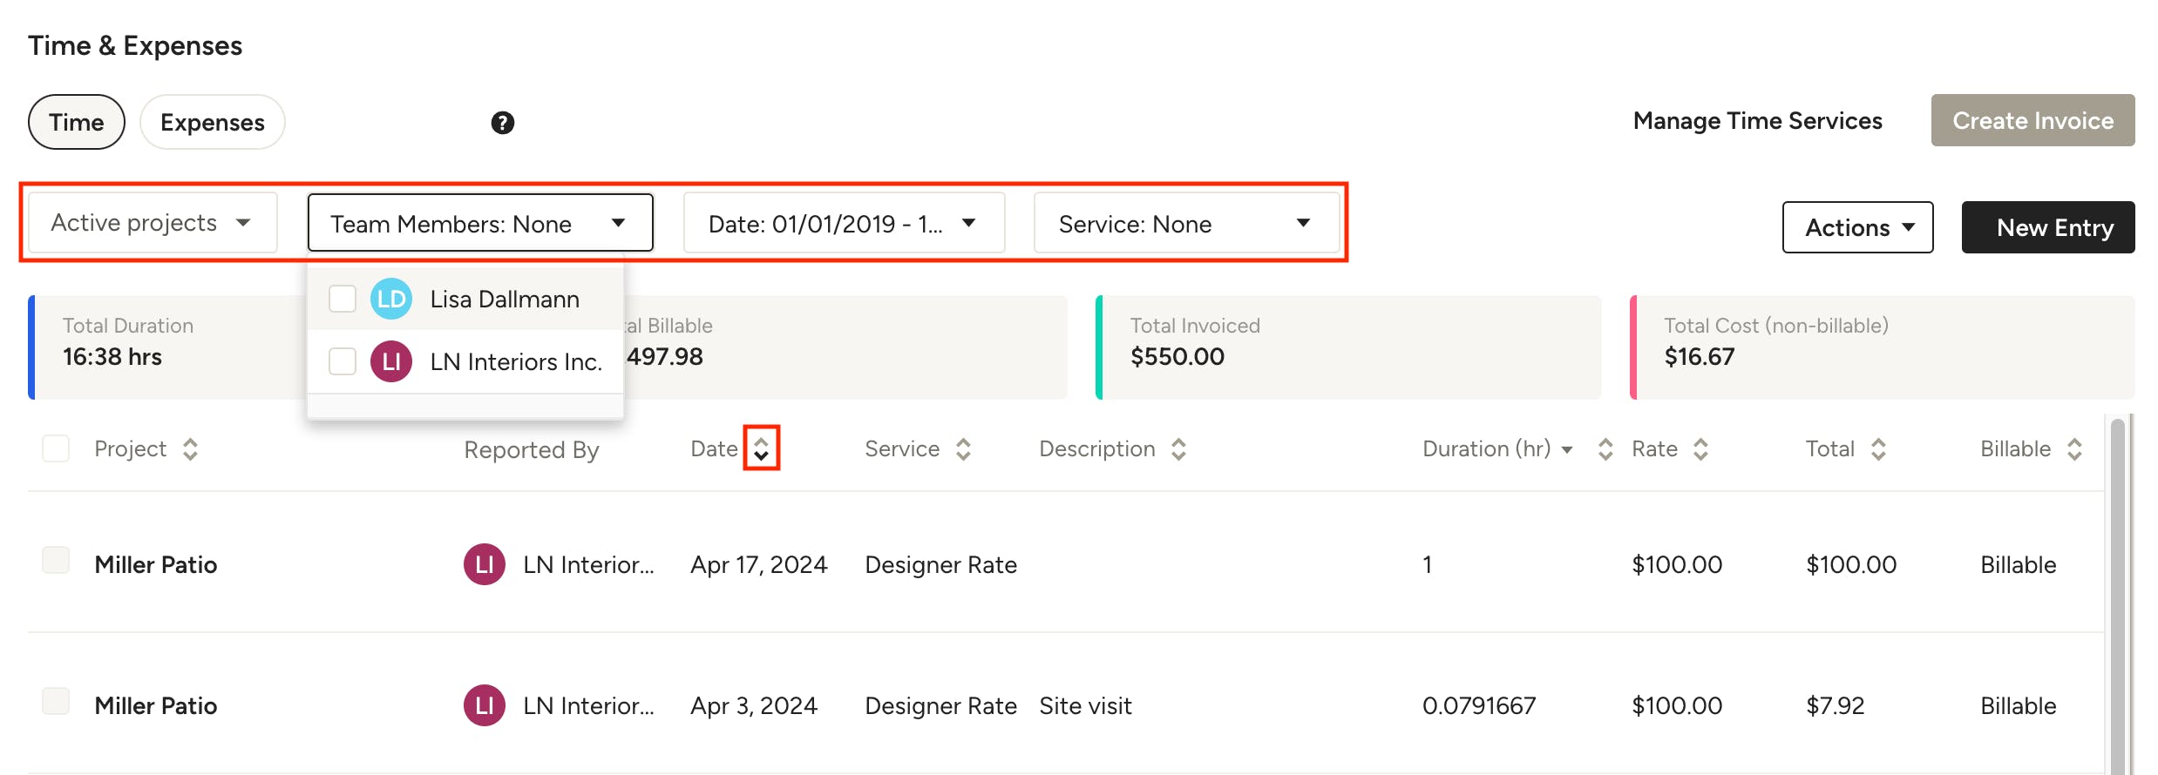Click Billable in the Apr 3 row
The width and height of the screenshot is (2158, 775).
pos(2018,705)
